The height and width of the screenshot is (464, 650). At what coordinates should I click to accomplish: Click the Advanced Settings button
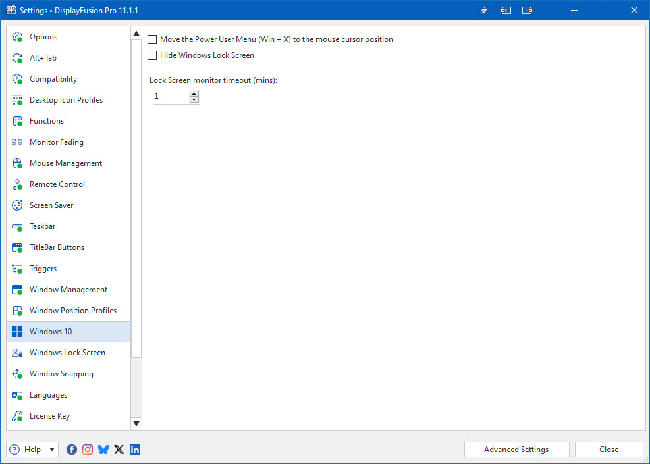[516, 450]
